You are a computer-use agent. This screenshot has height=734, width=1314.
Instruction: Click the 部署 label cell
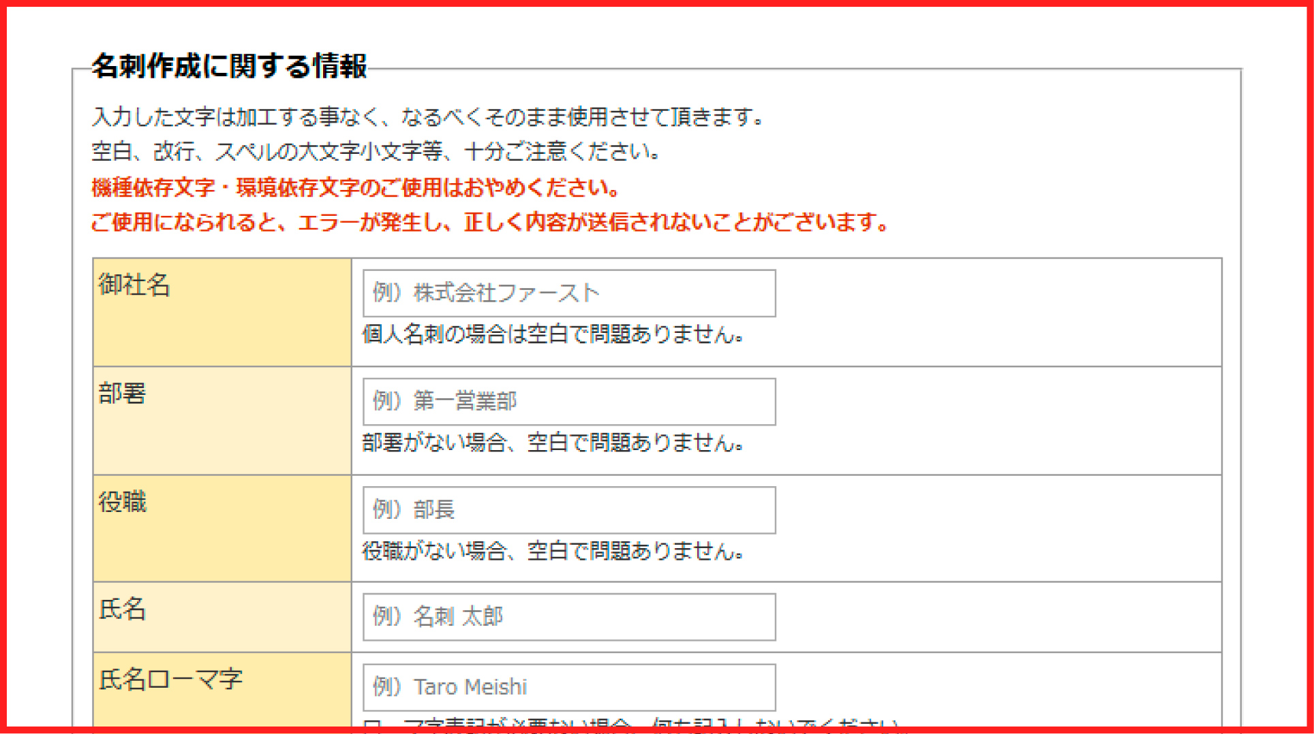tap(221, 420)
